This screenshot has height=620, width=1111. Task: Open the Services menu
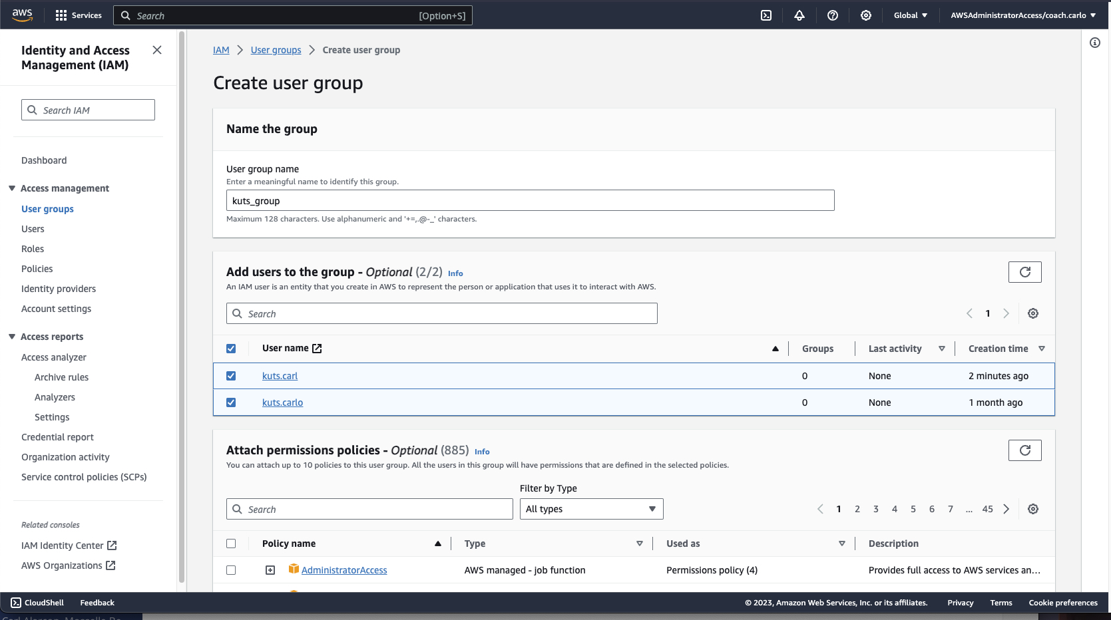pyautogui.click(x=79, y=15)
